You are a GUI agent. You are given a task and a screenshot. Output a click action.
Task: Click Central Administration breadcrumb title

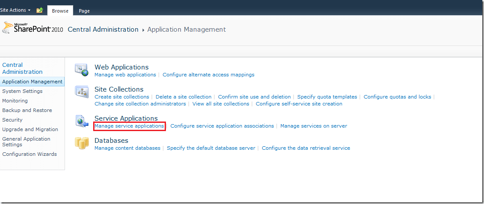(103, 30)
